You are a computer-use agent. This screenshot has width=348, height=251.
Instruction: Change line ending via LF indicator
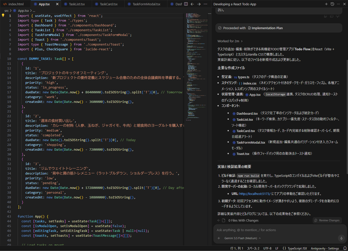[277, 248]
